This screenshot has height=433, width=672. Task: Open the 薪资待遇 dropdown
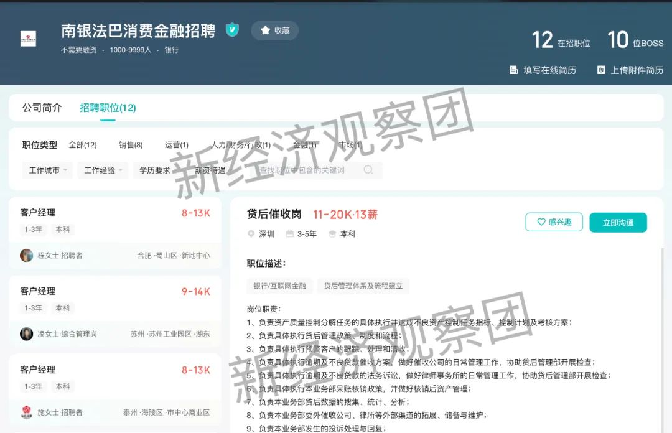213,170
